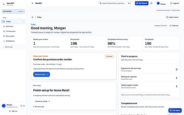Click the Refresh button
The width and height of the screenshot is (184, 115).
pyautogui.click(x=174, y=26)
